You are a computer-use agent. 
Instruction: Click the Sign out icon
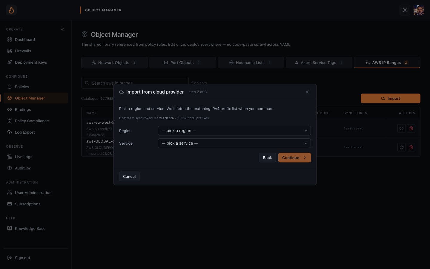pyautogui.click(x=10, y=258)
